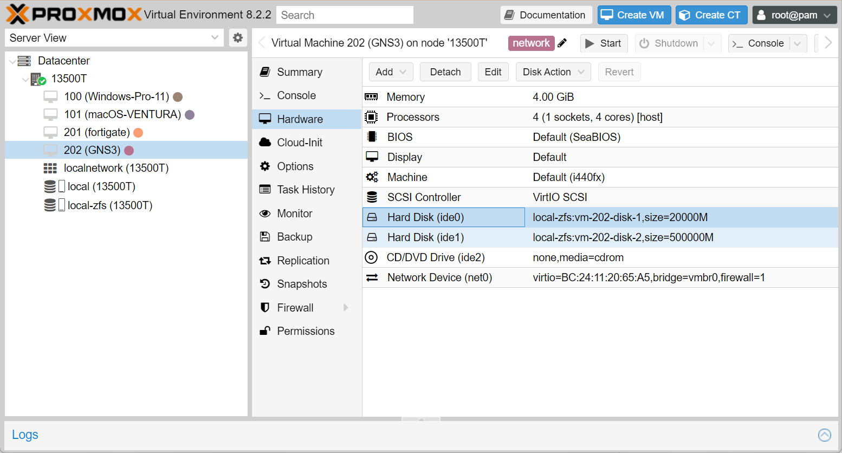842x453 pixels.
Task: Click the Proxmox logo
Action: (74, 15)
